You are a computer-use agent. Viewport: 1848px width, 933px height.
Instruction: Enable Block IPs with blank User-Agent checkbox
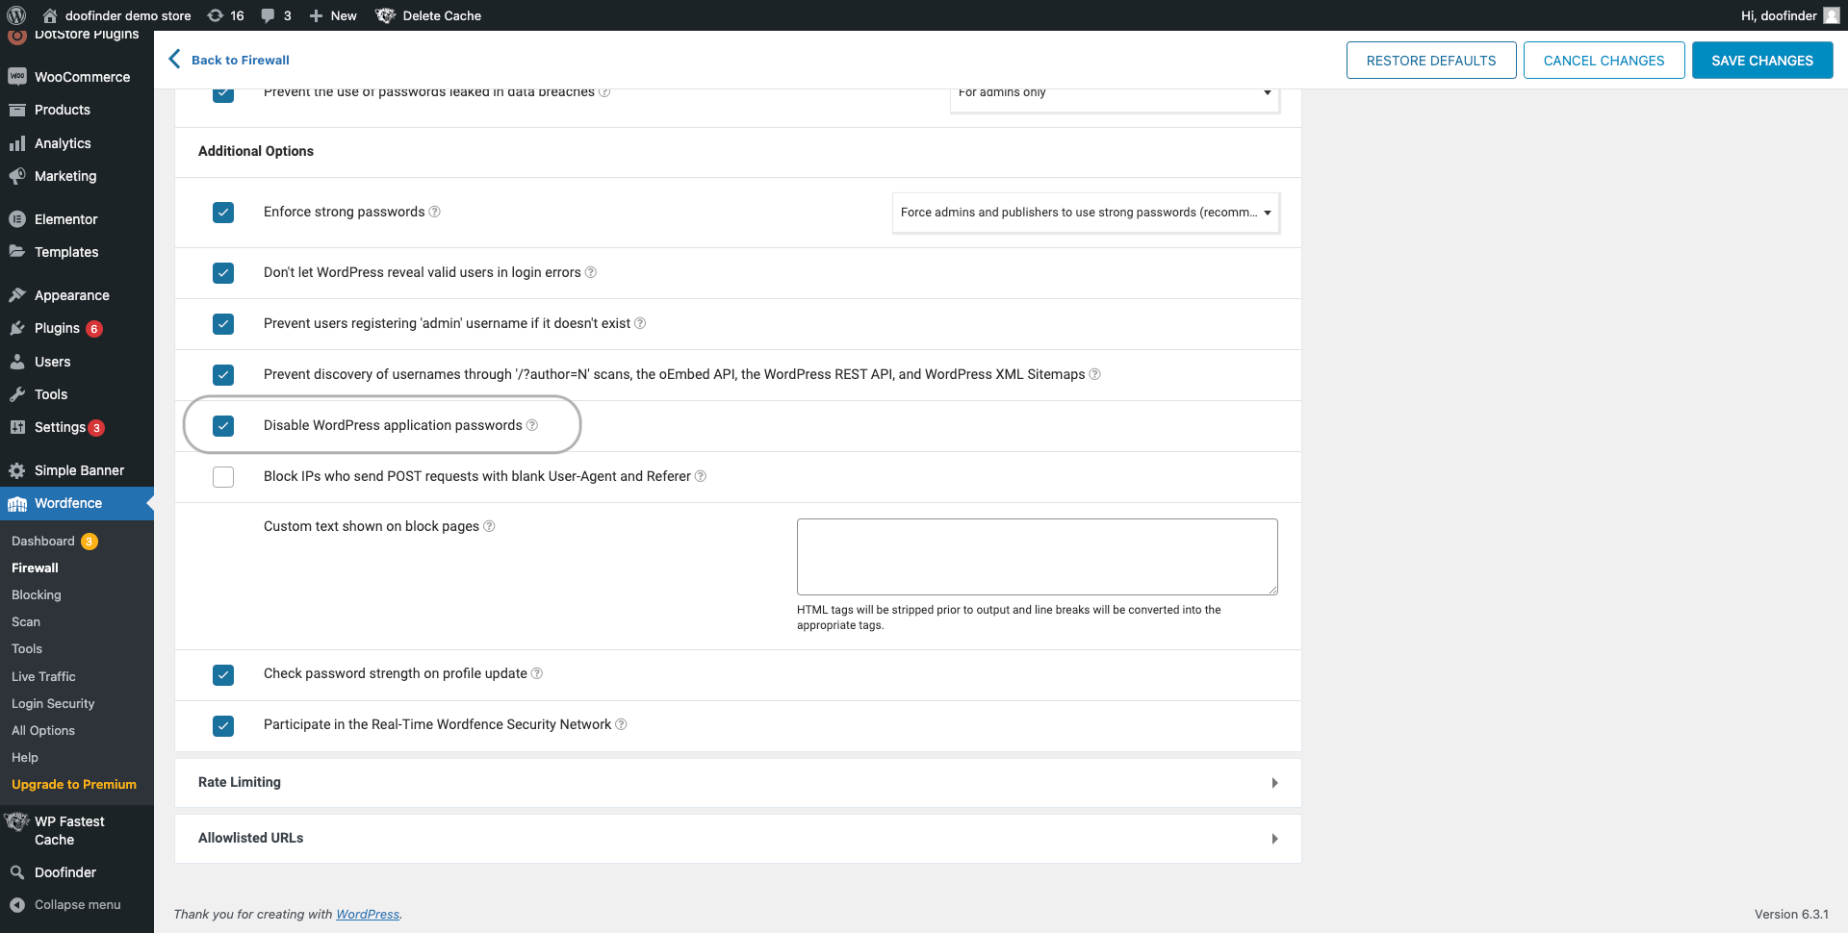[223, 477]
